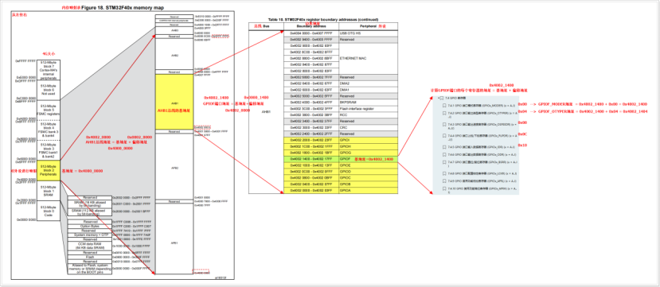Viewport: 660px width, 287px height.
Task: Click bookmark icon of 7.4.1 GPIOx_MODER entry
Action: (x=445, y=105)
